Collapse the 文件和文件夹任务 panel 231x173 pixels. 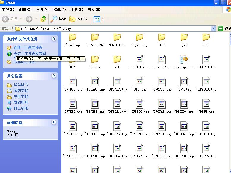[54, 39]
